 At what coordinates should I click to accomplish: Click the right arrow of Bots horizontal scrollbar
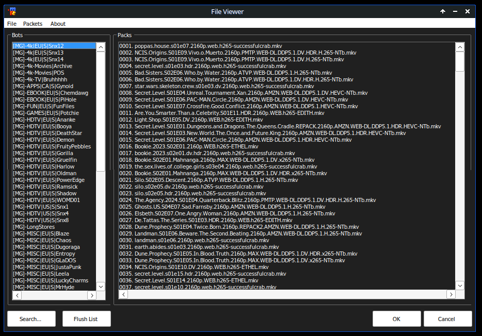[92, 295]
